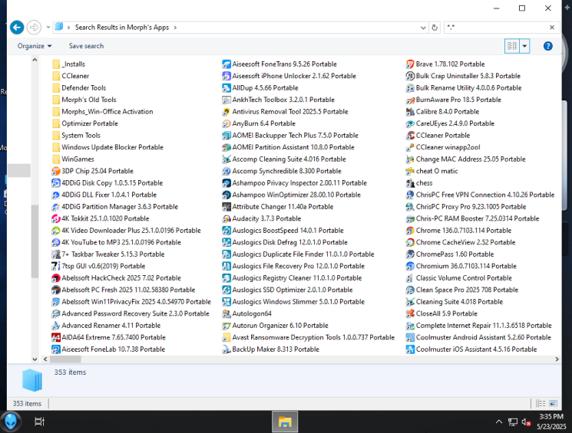Open the Organize menu
The image size is (572, 433).
[35, 46]
